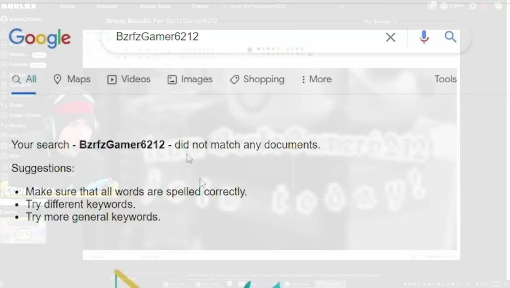Viewport: 510px width, 288px height.
Task: Open Roblox Create page
Action: click(x=200, y=6)
